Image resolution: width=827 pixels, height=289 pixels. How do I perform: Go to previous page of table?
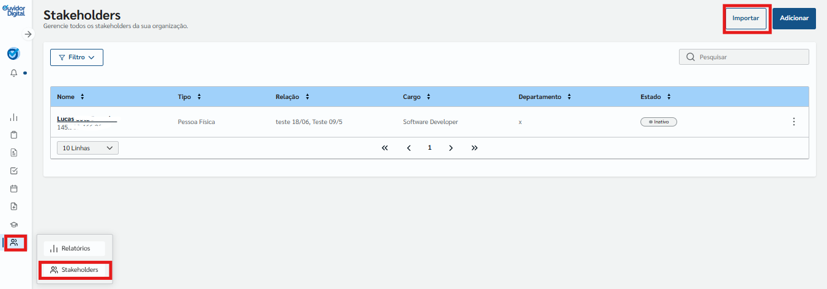[x=409, y=148]
